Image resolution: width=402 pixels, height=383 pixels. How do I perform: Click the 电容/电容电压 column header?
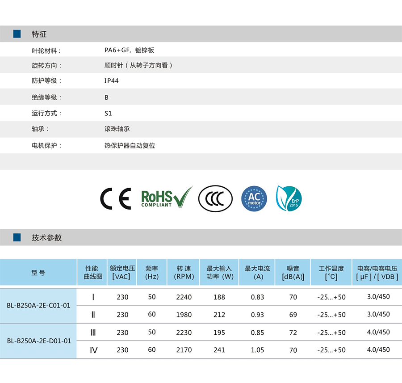(x=377, y=272)
